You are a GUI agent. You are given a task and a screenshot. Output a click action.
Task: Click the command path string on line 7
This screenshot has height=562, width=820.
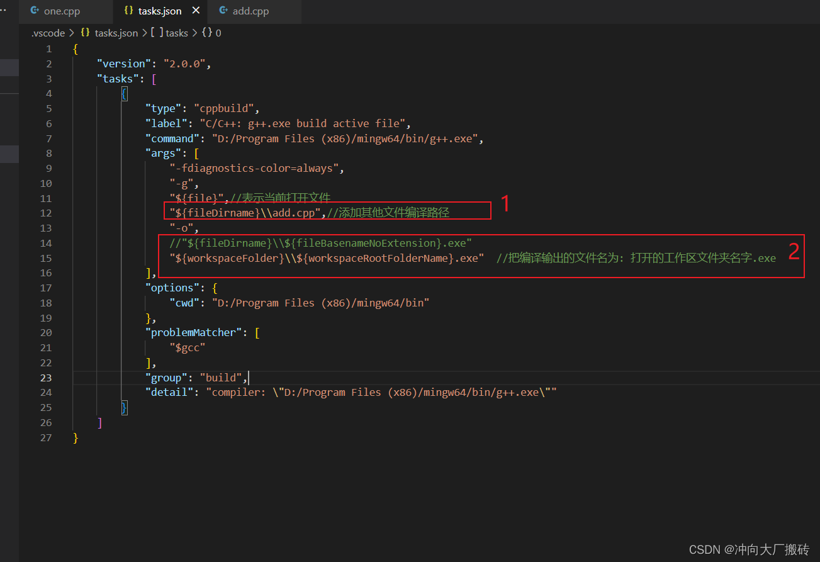point(344,138)
